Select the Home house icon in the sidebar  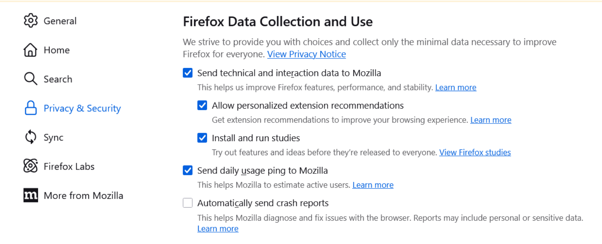(x=31, y=50)
